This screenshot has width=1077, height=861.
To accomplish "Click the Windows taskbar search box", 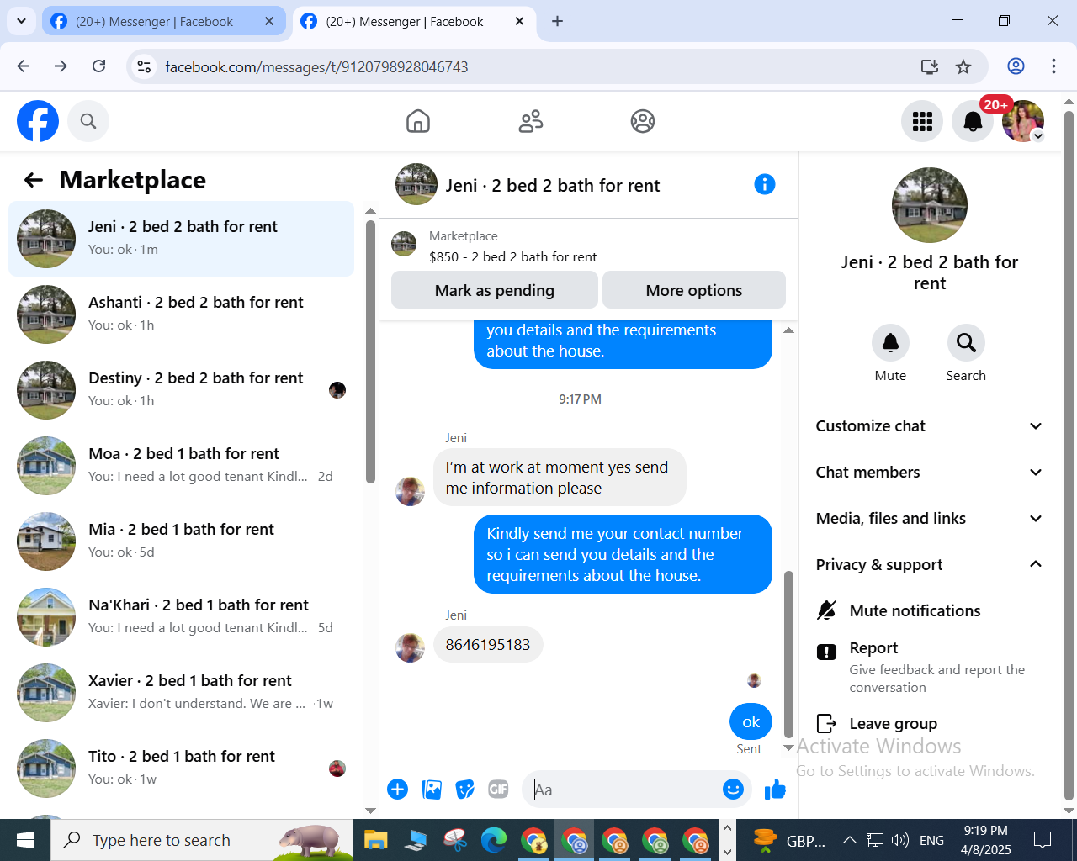I will (x=202, y=840).
